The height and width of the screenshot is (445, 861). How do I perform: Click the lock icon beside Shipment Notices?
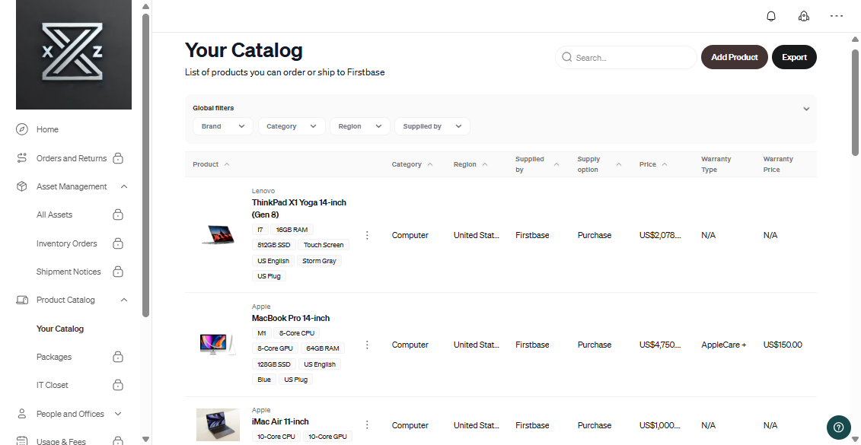117,272
